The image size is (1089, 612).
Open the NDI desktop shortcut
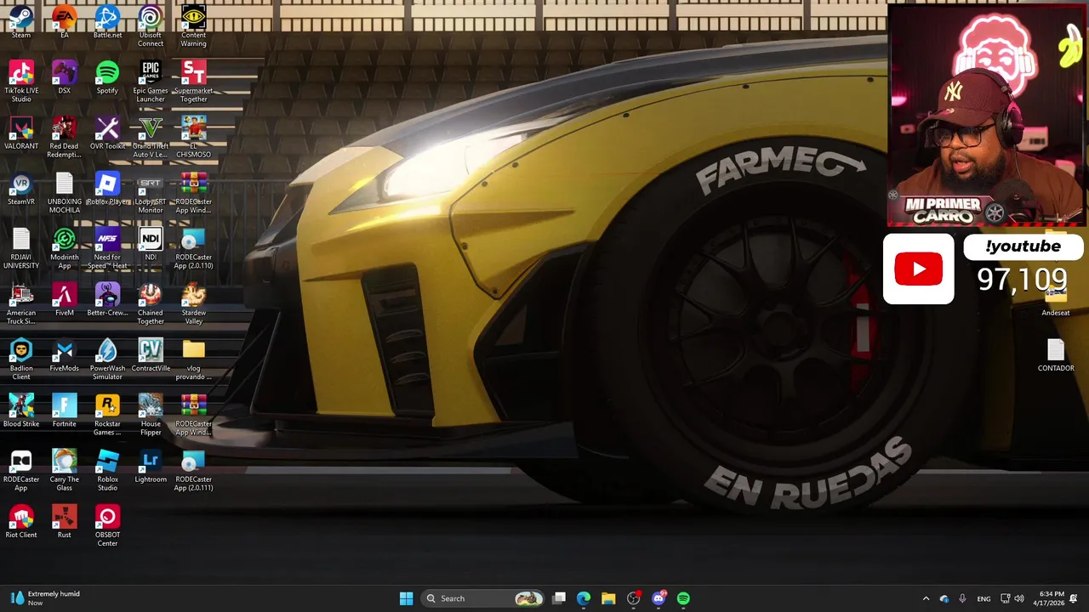(151, 244)
